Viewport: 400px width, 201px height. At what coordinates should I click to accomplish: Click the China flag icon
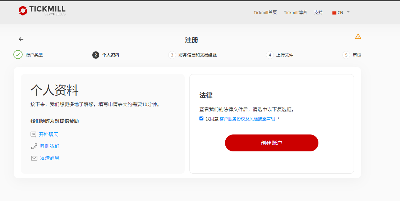pyautogui.click(x=334, y=13)
